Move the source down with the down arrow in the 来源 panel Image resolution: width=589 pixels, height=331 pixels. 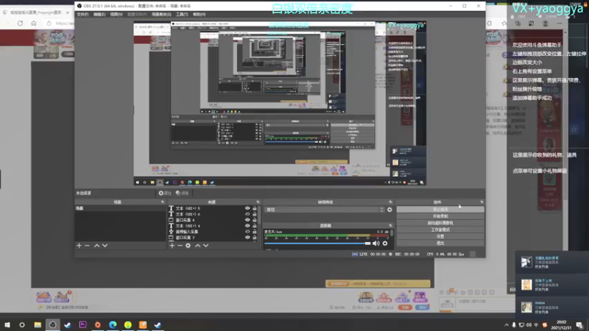pos(206,246)
